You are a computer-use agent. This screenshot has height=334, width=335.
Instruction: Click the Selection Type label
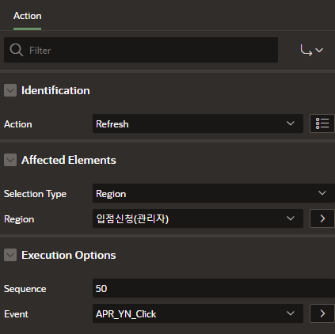coord(35,194)
